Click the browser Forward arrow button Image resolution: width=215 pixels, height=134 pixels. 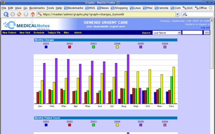tap(13, 14)
